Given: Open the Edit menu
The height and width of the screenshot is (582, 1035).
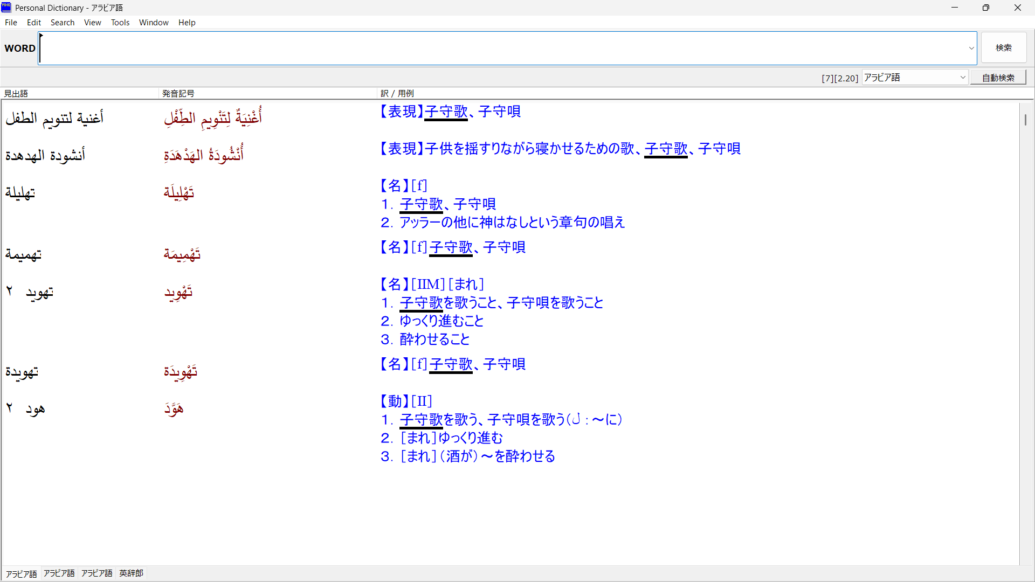Looking at the screenshot, I should tap(34, 23).
